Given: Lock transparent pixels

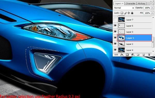Looking at the screenshot, I should tap(122, 13).
